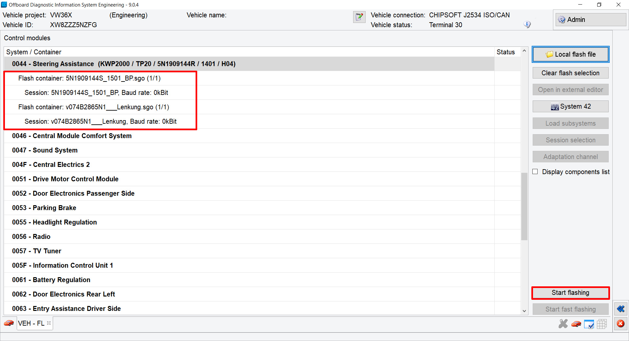Click the Load subsystems button

point(570,123)
